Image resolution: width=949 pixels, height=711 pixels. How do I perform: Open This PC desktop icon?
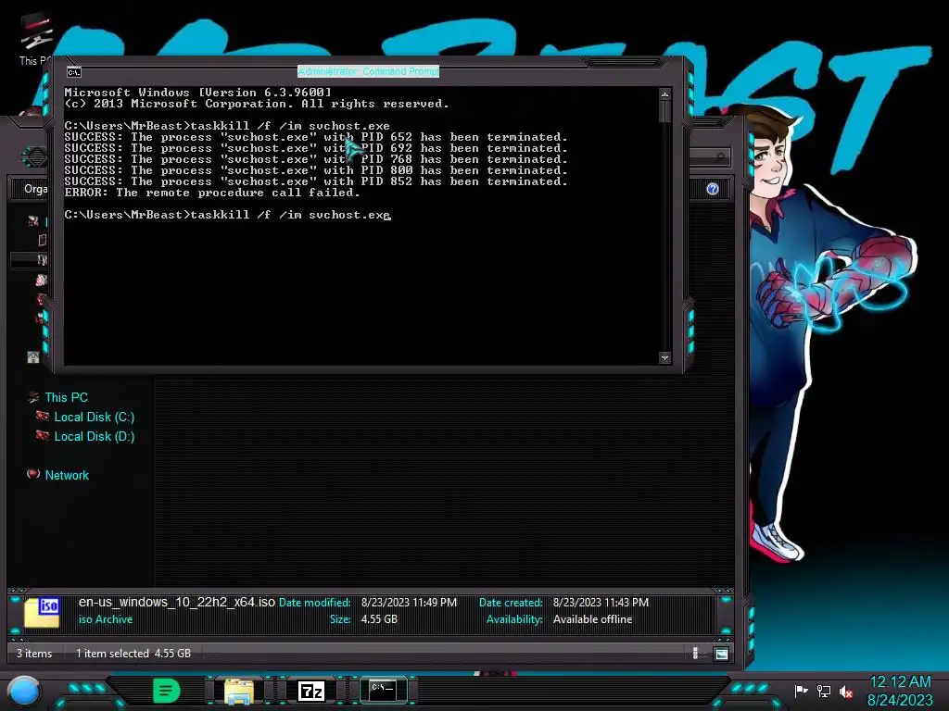(34, 41)
